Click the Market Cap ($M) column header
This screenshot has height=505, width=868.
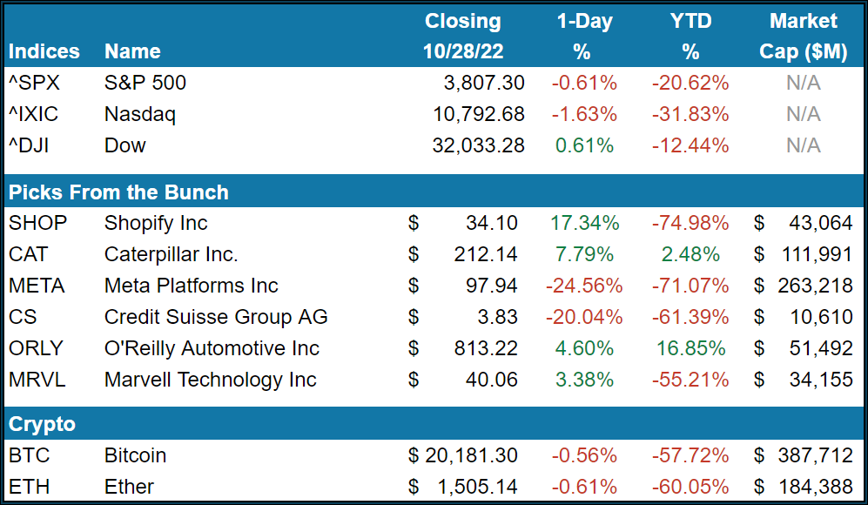click(803, 37)
